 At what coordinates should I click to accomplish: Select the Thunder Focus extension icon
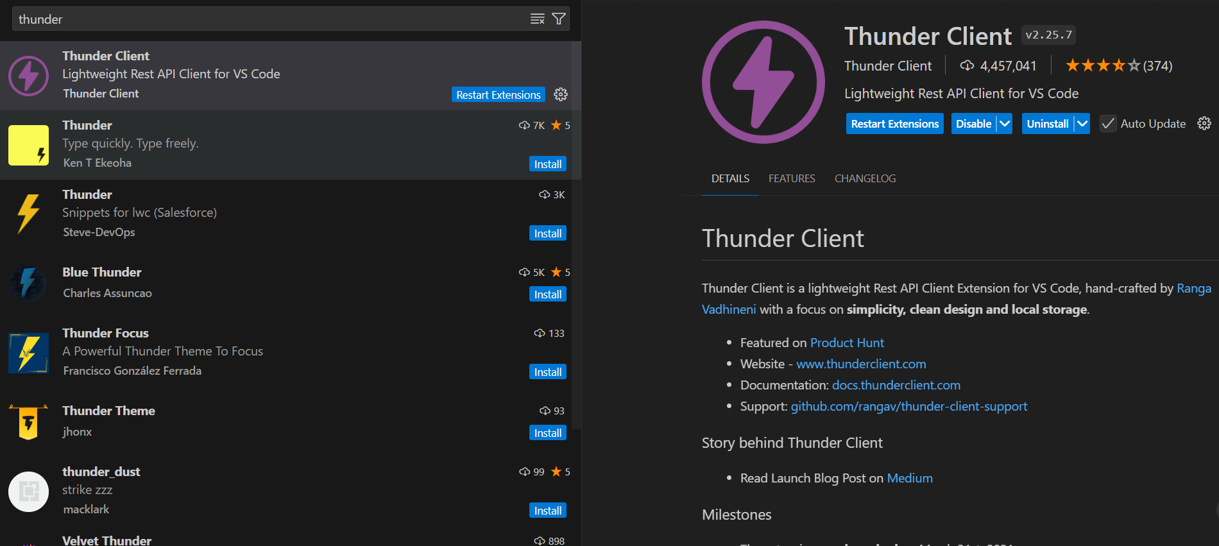click(x=28, y=353)
